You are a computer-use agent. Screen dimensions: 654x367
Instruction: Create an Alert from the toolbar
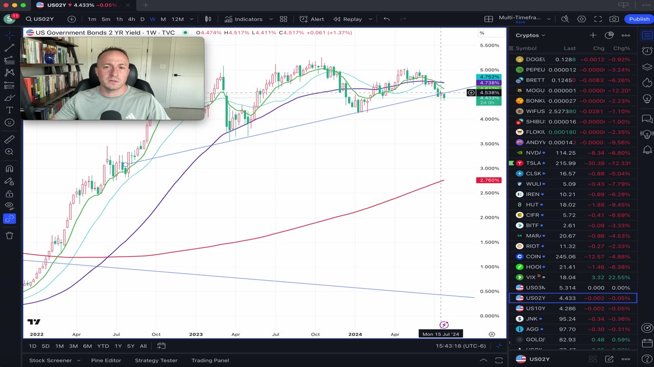pos(312,19)
